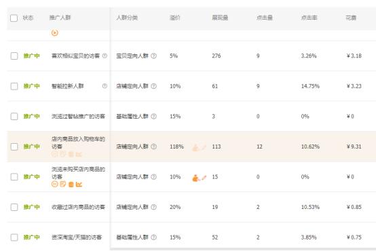
Task: Edit the 10% premium with pencil icon in 浏览未购买 row
Action: tap(204, 178)
